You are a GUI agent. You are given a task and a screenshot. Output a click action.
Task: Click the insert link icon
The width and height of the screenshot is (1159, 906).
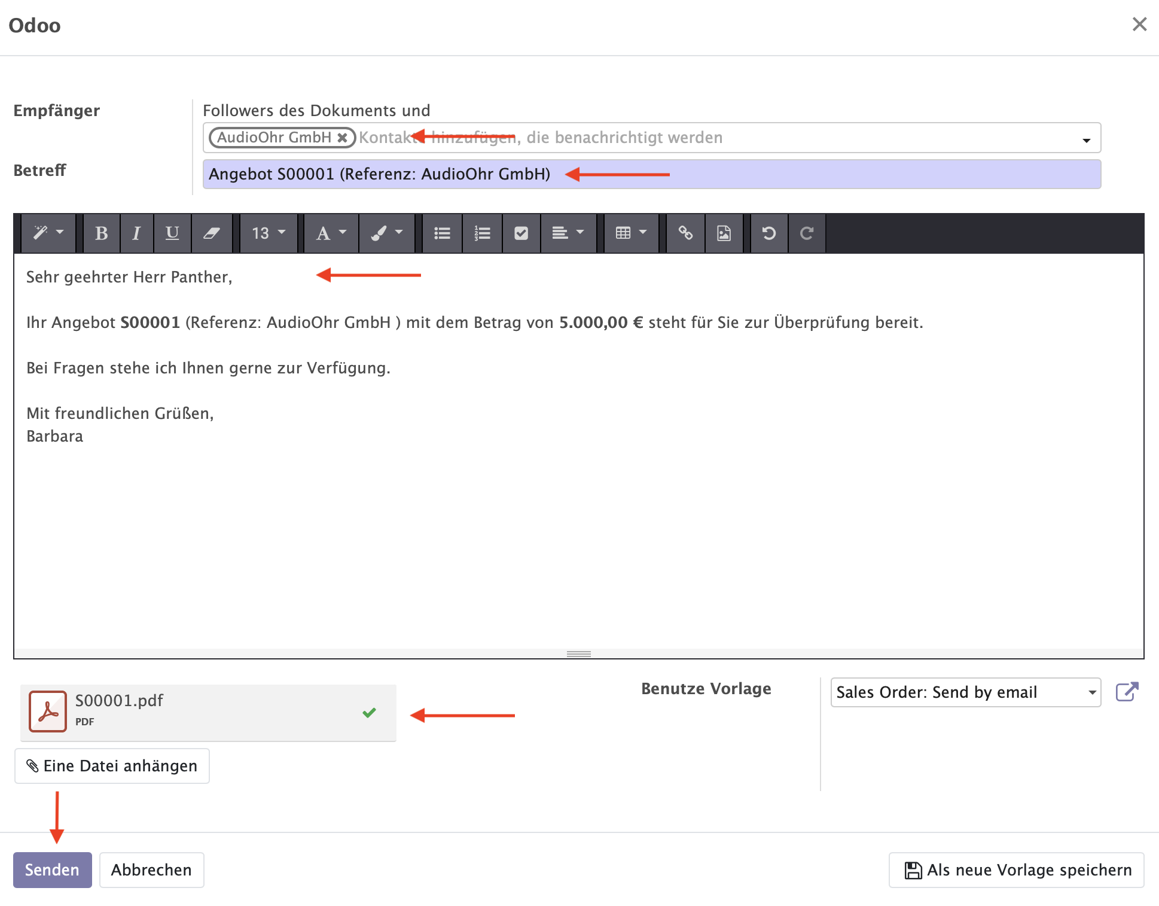pyautogui.click(x=686, y=233)
